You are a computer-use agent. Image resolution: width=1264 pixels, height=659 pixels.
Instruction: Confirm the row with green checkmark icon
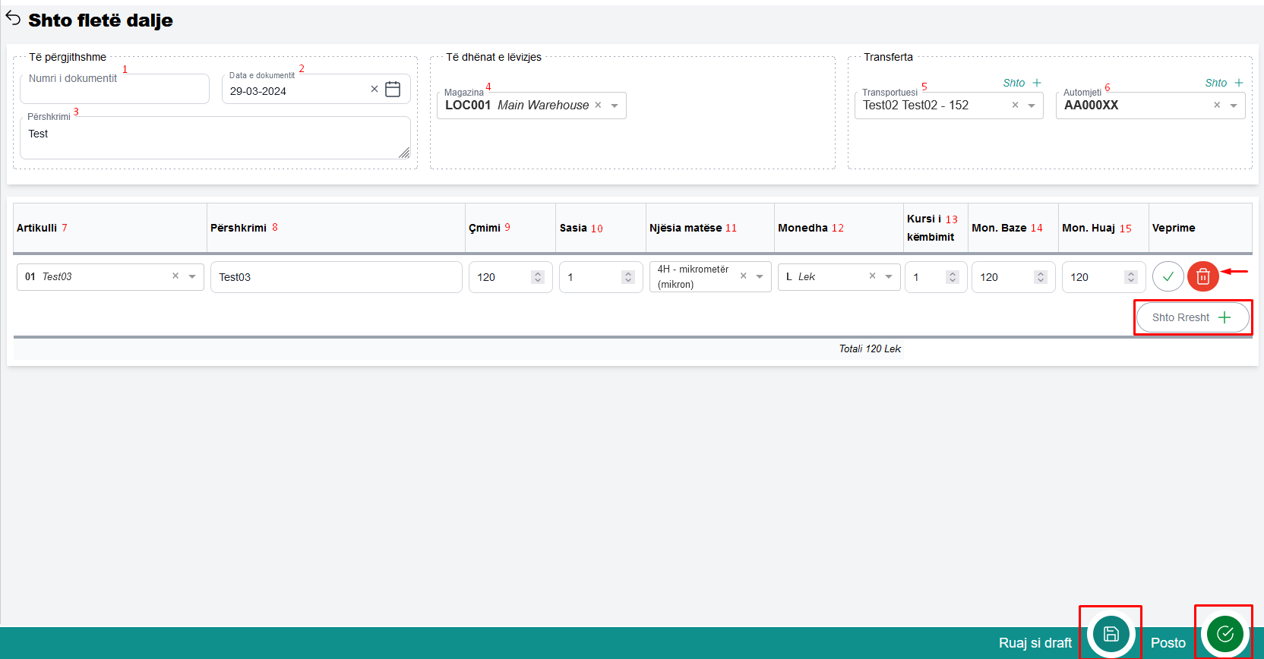click(1168, 276)
